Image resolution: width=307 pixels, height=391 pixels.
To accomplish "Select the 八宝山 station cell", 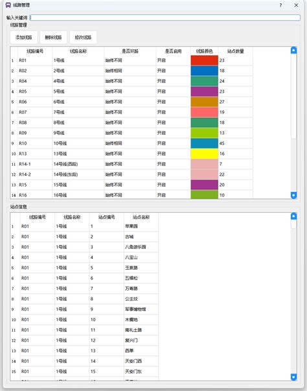I will pos(141,257).
